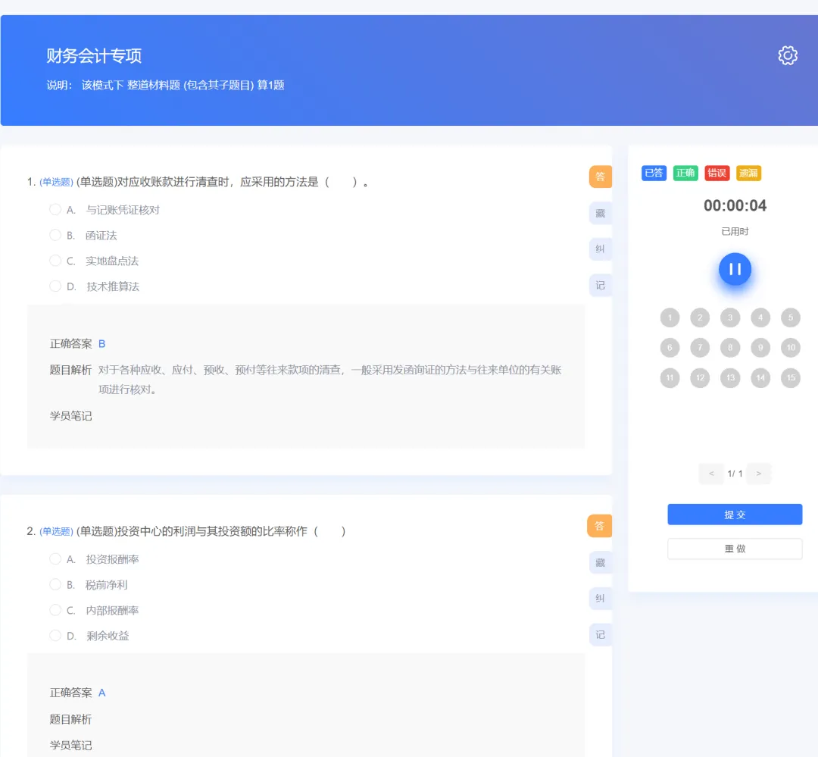Click the 藏 favorite button for question 2
Image resolution: width=818 pixels, height=757 pixels.
(x=600, y=562)
